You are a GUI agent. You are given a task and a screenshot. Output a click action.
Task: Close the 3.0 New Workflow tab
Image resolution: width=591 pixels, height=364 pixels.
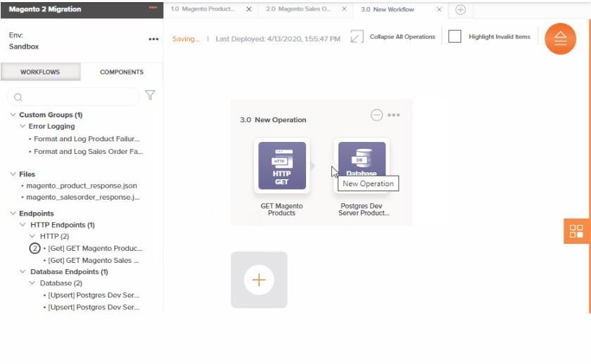point(439,9)
